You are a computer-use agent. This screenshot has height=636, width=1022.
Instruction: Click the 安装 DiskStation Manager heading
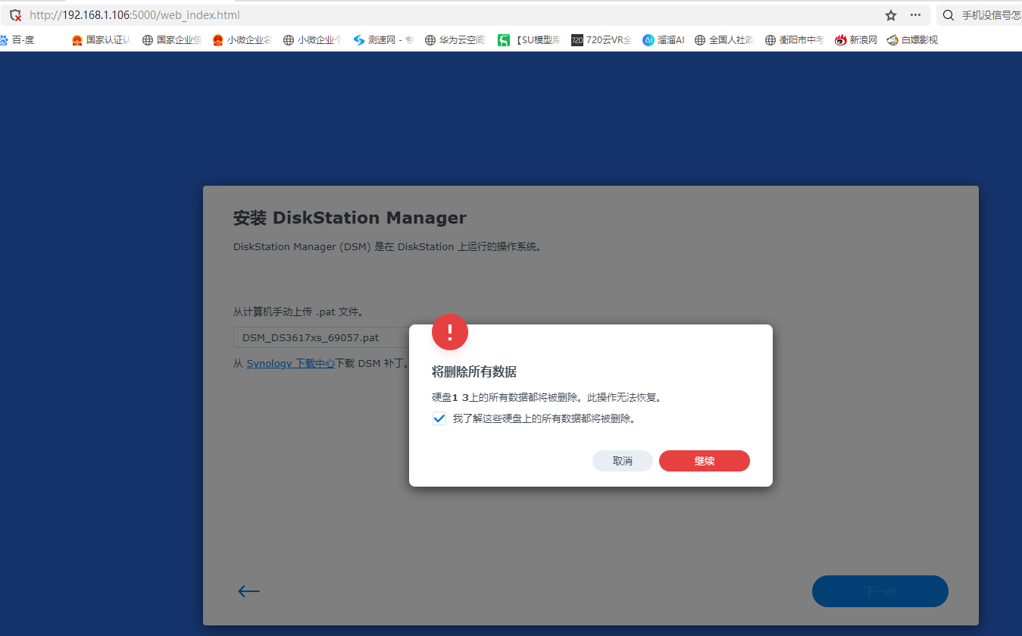pos(350,218)
